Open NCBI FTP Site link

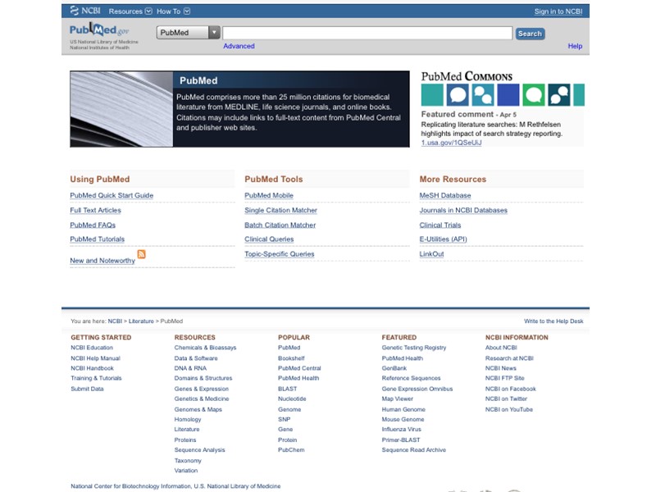coord(505,378)
